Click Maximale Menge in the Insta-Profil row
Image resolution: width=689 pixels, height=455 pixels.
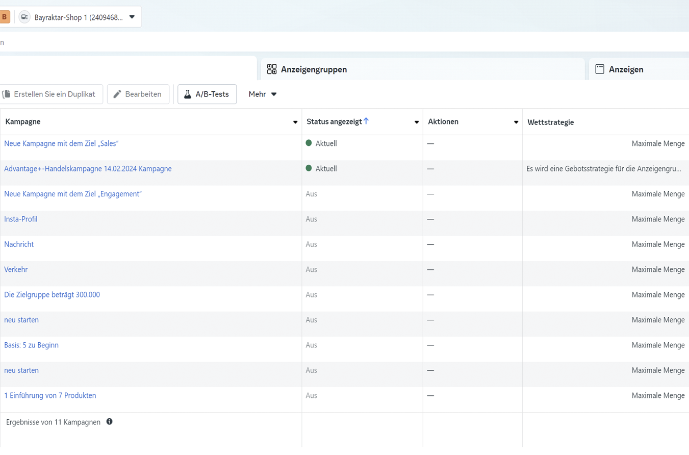point(658,219)
